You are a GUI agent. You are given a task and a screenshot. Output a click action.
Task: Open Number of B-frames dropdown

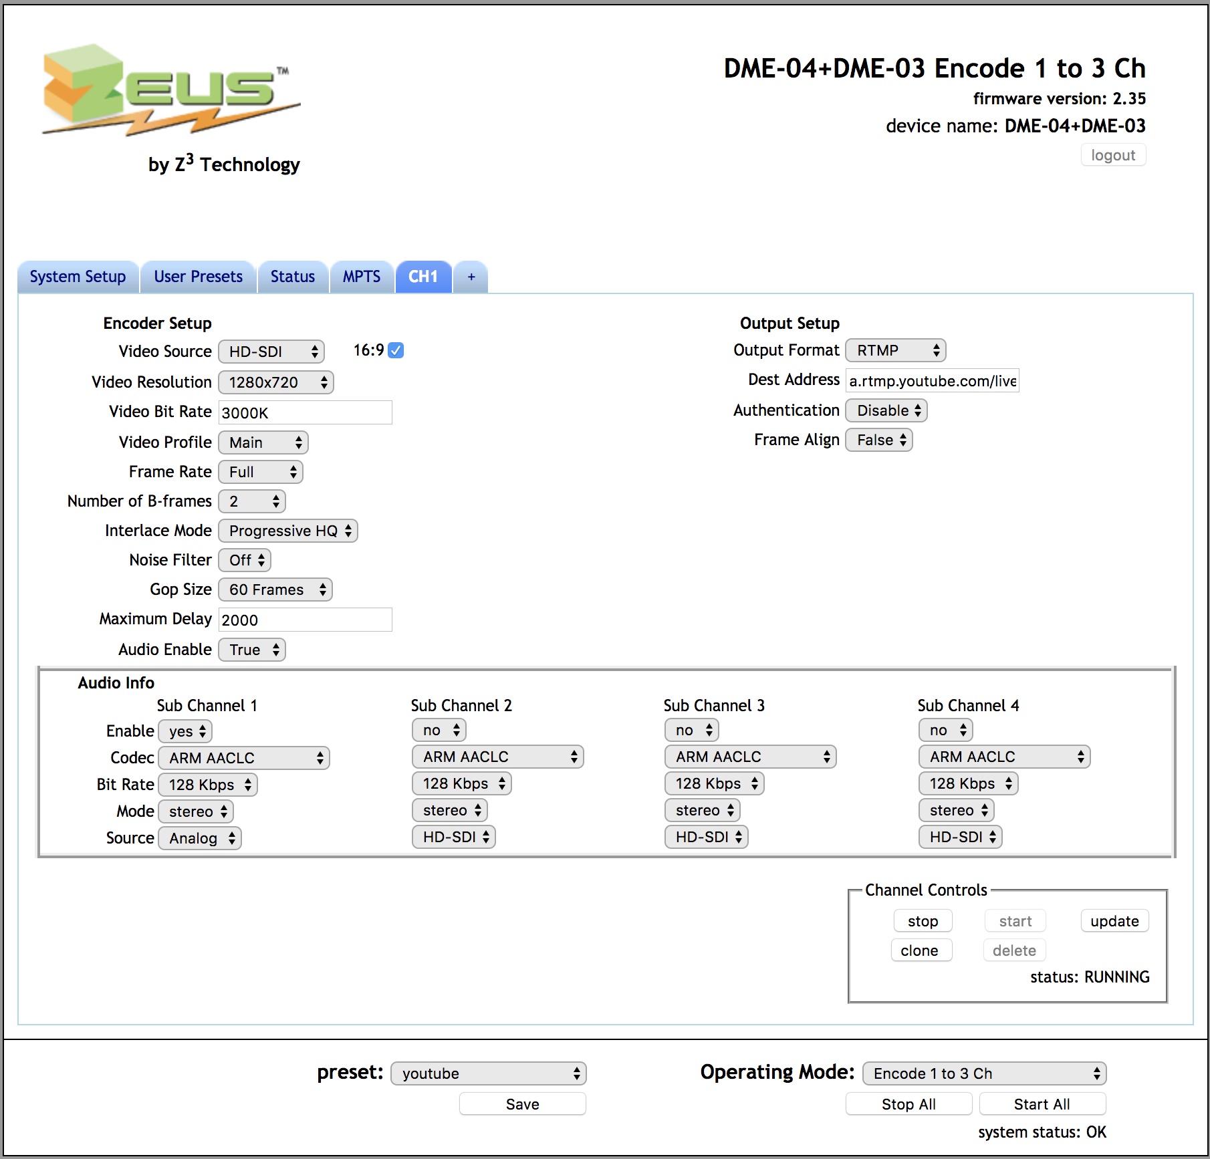[252, 501]
